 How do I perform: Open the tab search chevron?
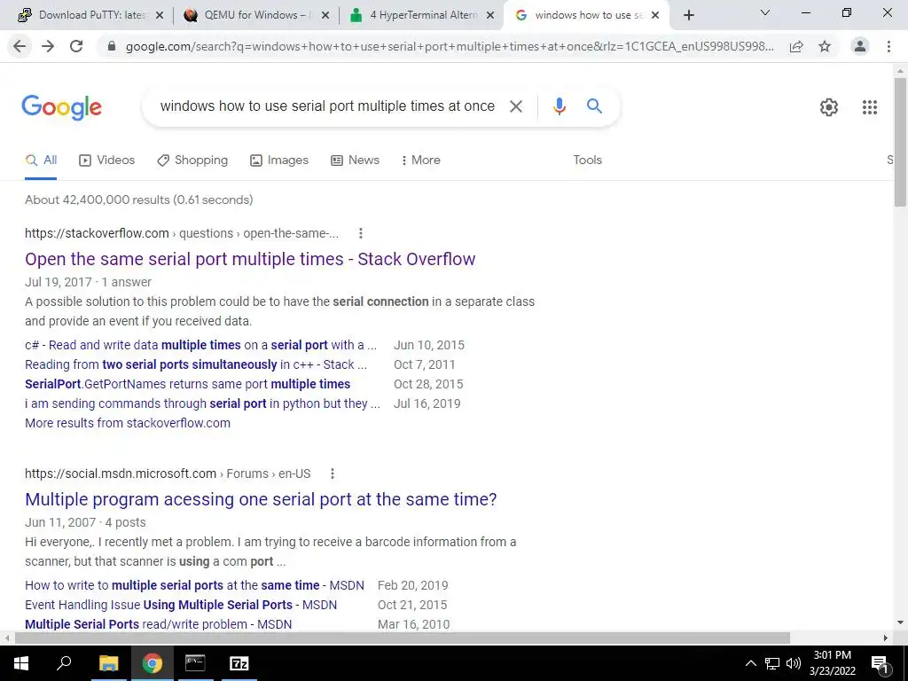(x=765, y=12)
